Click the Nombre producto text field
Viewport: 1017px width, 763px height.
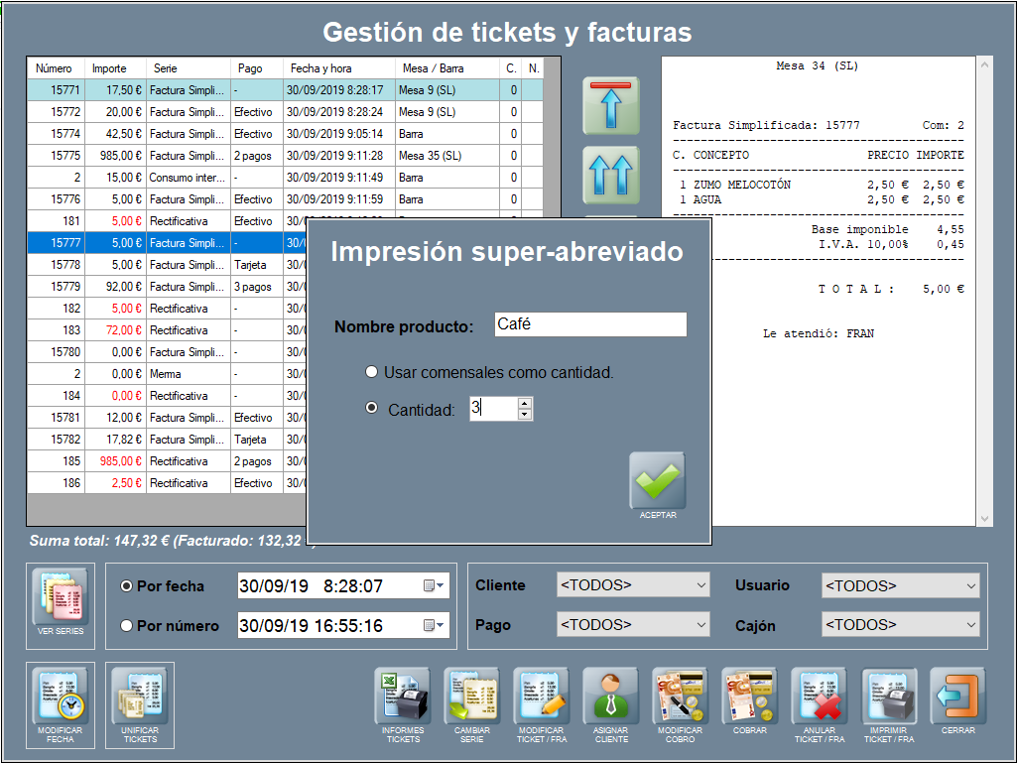[x=589, y=324]
